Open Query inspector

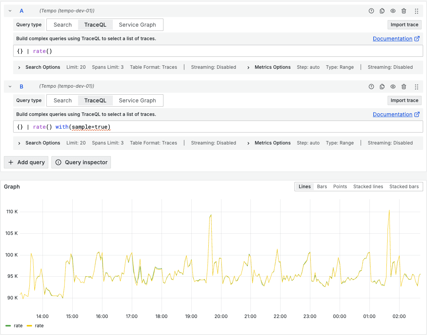[x=81, y=162]
